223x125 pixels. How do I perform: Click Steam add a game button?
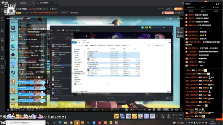click(55, 99)
